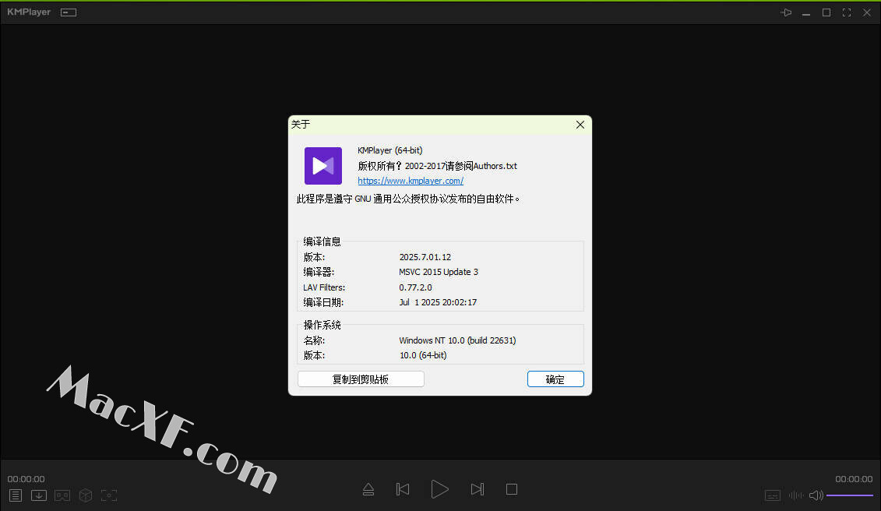Click the KMPlayer (64-bit) title text
The width and height of the screenshot is (881, 511).
pos(390,150)
